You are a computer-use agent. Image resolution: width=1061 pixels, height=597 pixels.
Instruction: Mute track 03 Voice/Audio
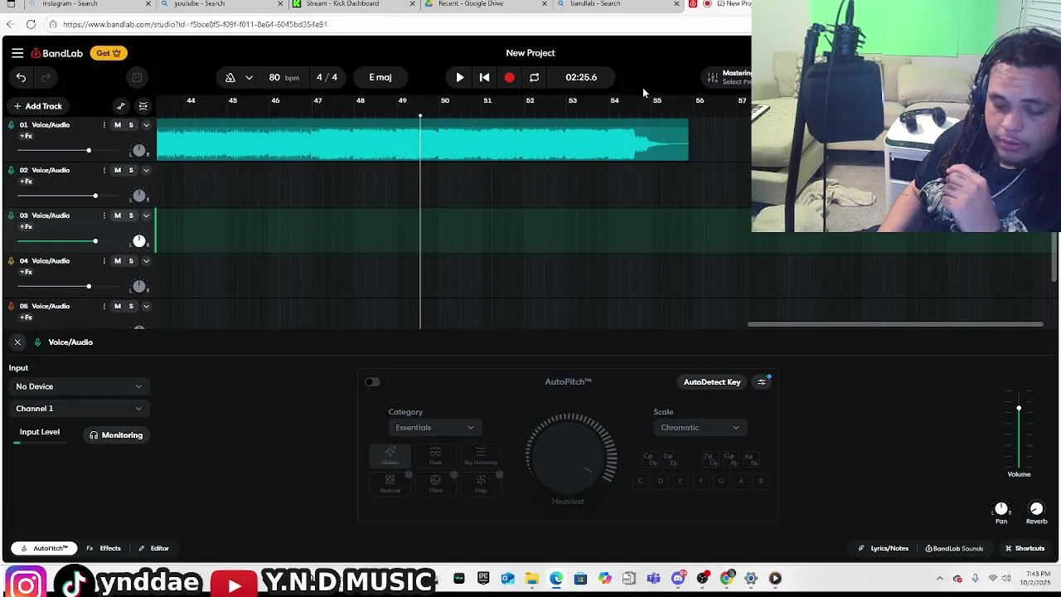point(117,216)
